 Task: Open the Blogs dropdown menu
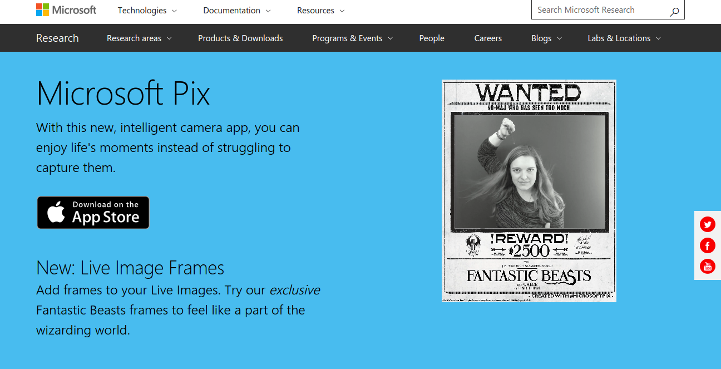[x=546, y=38]
